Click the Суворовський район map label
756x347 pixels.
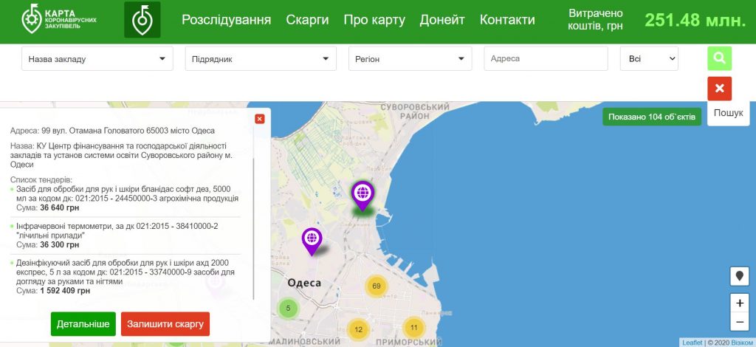point(415,111)
